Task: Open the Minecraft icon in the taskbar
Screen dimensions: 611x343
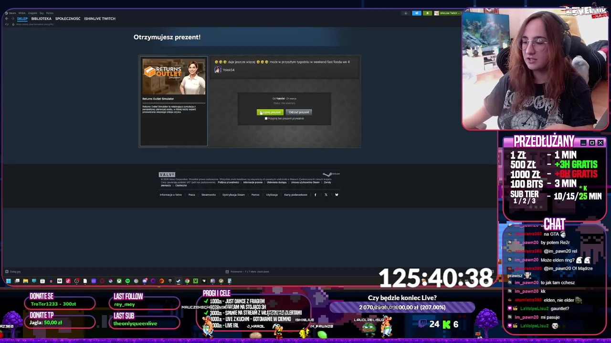Action: tap(195, 281)
